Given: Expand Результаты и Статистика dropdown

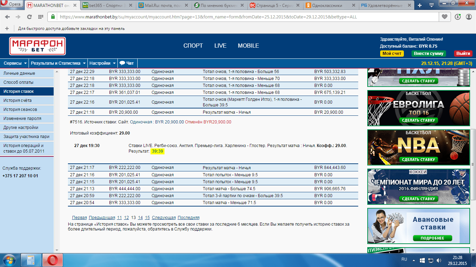Looking at the screenshot, I should coord(58,63).
